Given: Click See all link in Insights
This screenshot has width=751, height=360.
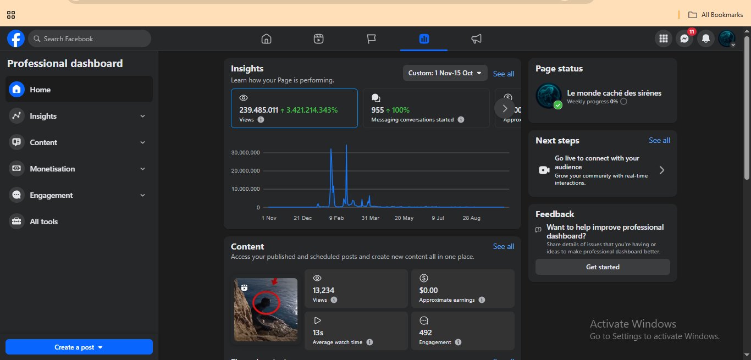Looking at the screenshot, I should 504,74.
